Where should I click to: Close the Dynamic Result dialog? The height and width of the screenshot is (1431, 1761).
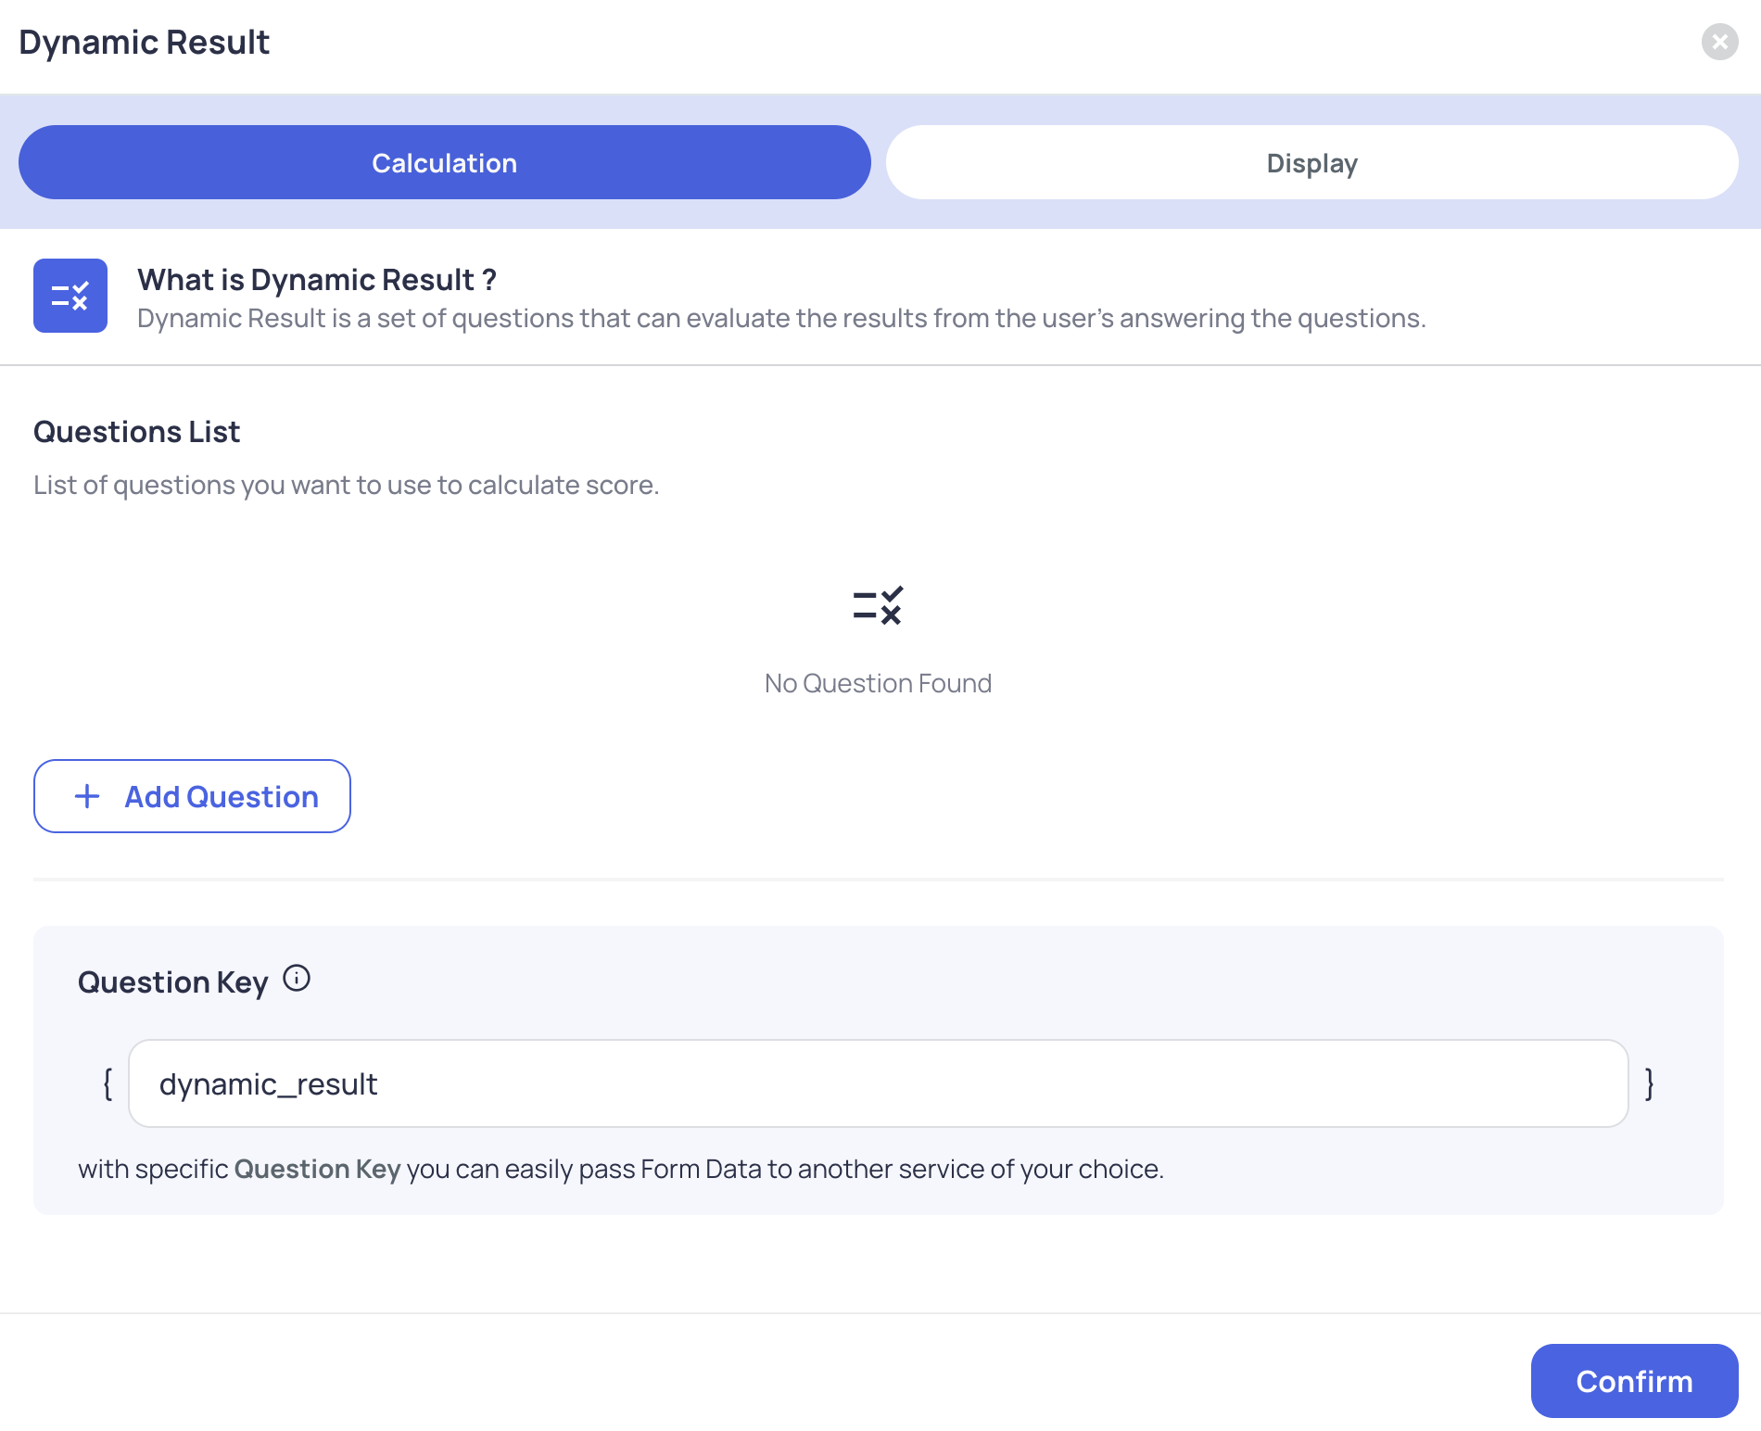[x=1719, y=42]
